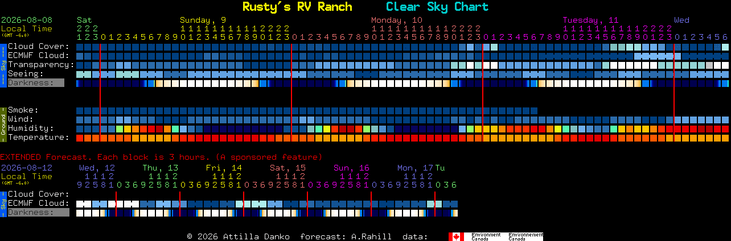
Task: Select Mon, 17 in extended forecast
Action: (416, 168)
